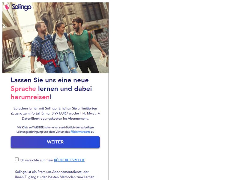Click the Mit Klick auf WEITER consent text
The image size is (240, 180).
point(55,130)
